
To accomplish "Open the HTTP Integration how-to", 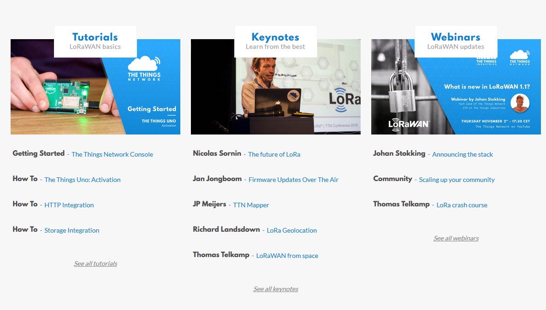I will click(x=69, y=205).
